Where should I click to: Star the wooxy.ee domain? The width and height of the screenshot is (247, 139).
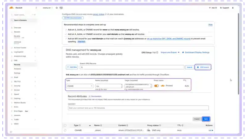57,8
